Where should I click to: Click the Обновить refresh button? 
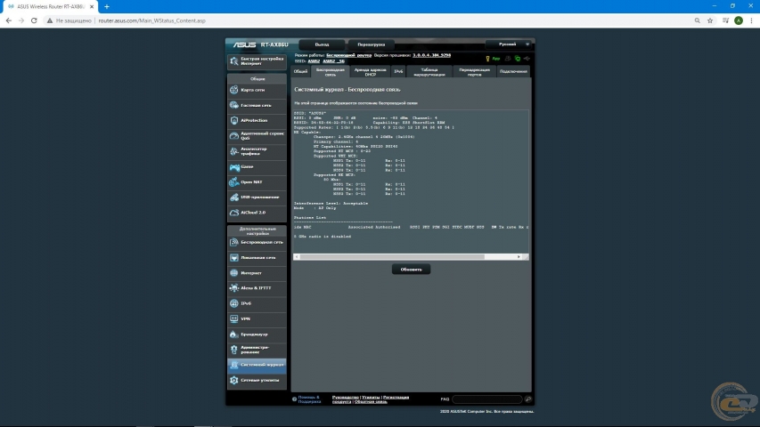pos(411,270)
